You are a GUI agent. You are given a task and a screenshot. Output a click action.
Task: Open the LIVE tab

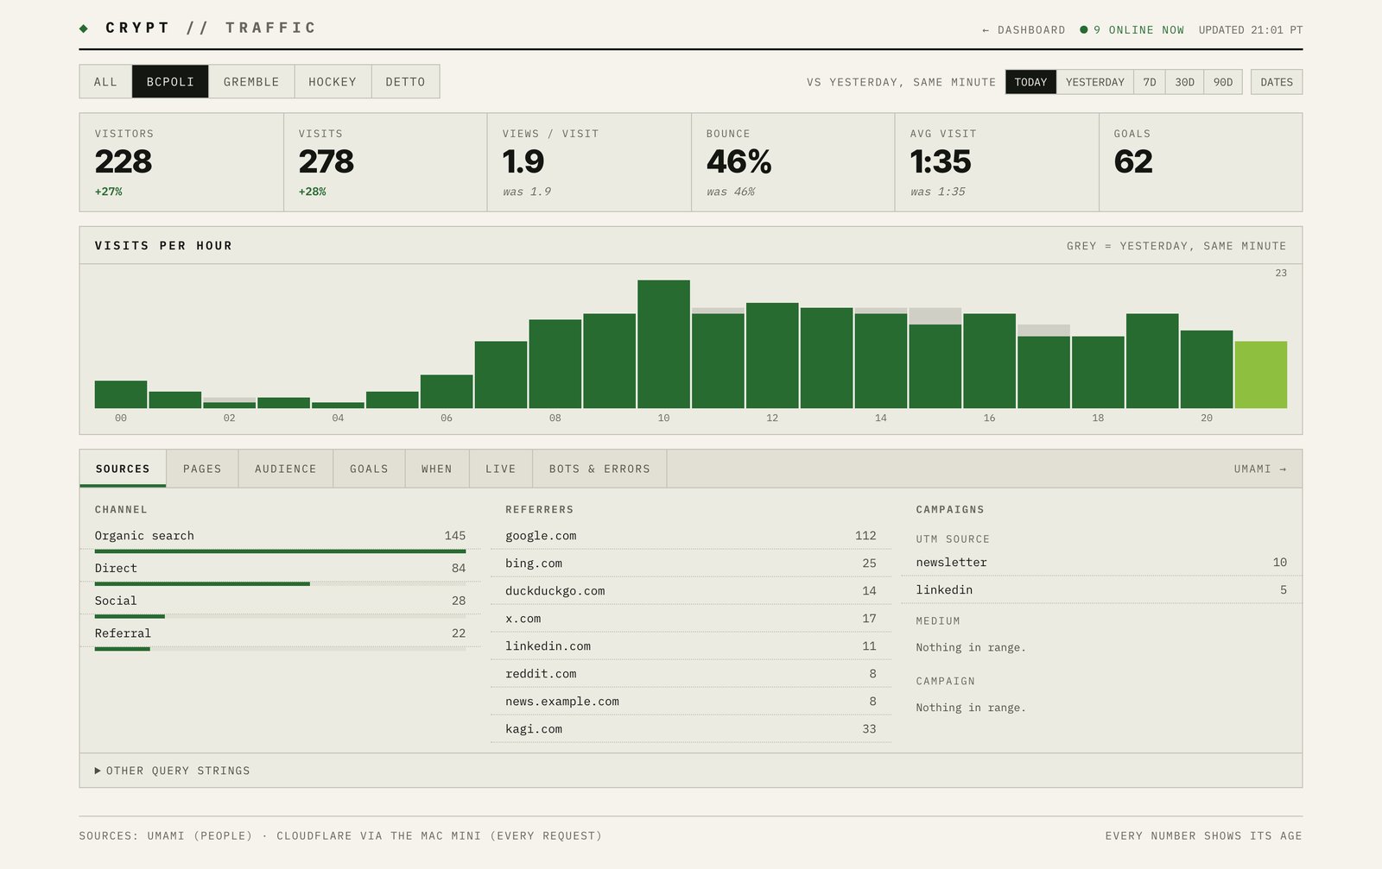[x=501, y=469]
